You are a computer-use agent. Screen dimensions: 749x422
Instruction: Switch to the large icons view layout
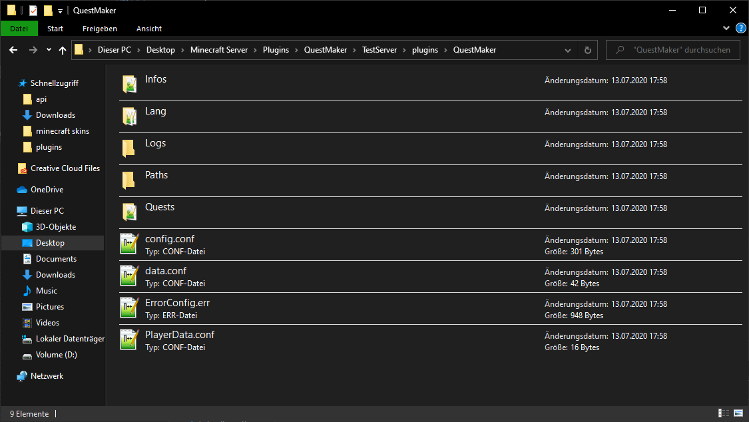click(738, 414)
